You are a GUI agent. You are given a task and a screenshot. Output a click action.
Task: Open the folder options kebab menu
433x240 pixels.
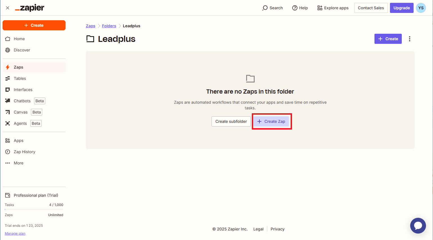(410, 39)
